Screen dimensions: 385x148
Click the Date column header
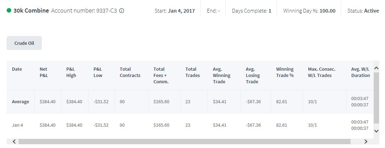click(x=17, y=69)
